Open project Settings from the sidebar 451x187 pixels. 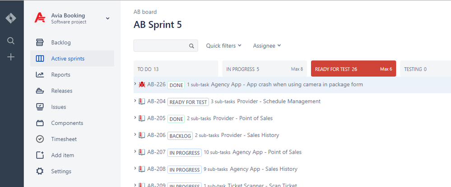tap(72, 171)
